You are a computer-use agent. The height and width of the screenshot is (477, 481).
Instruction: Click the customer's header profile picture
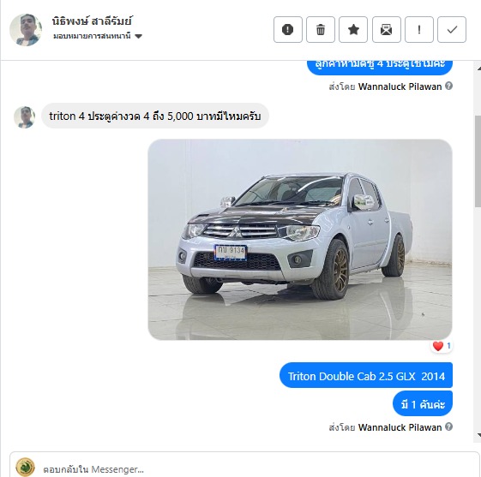26,30
